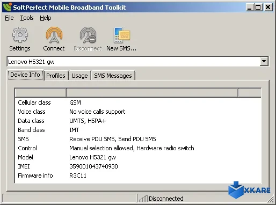Click the IMT value
This screenshot has width=276, height=205.
pos(74,130)
